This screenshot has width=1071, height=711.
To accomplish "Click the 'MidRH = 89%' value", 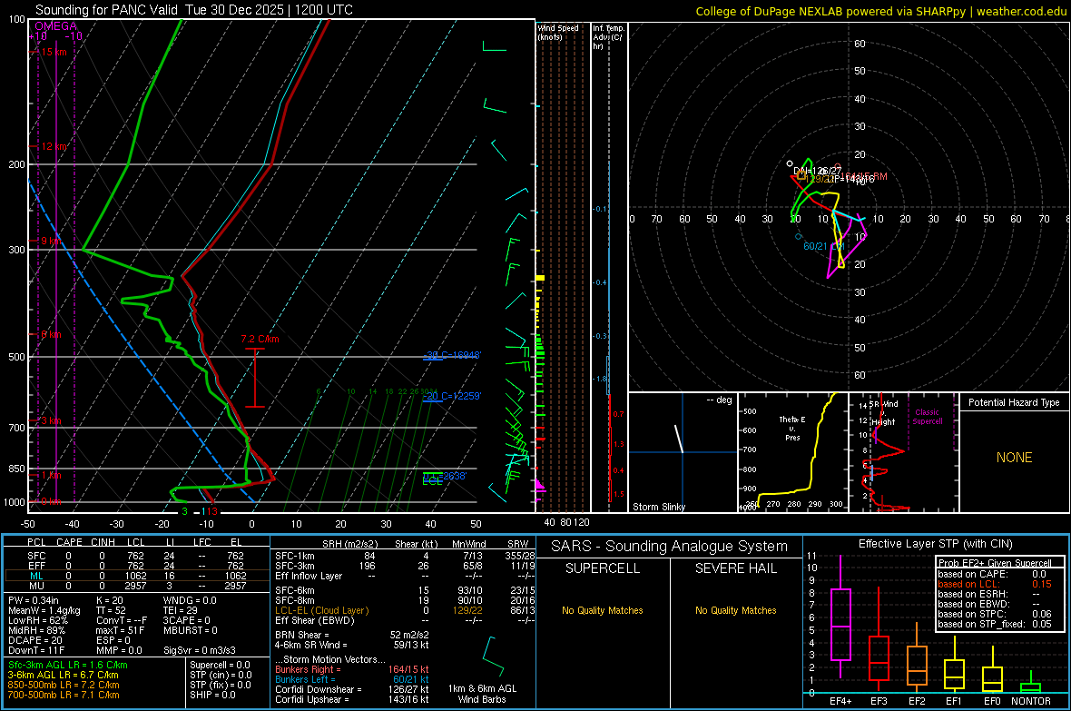I will (37, 630).
